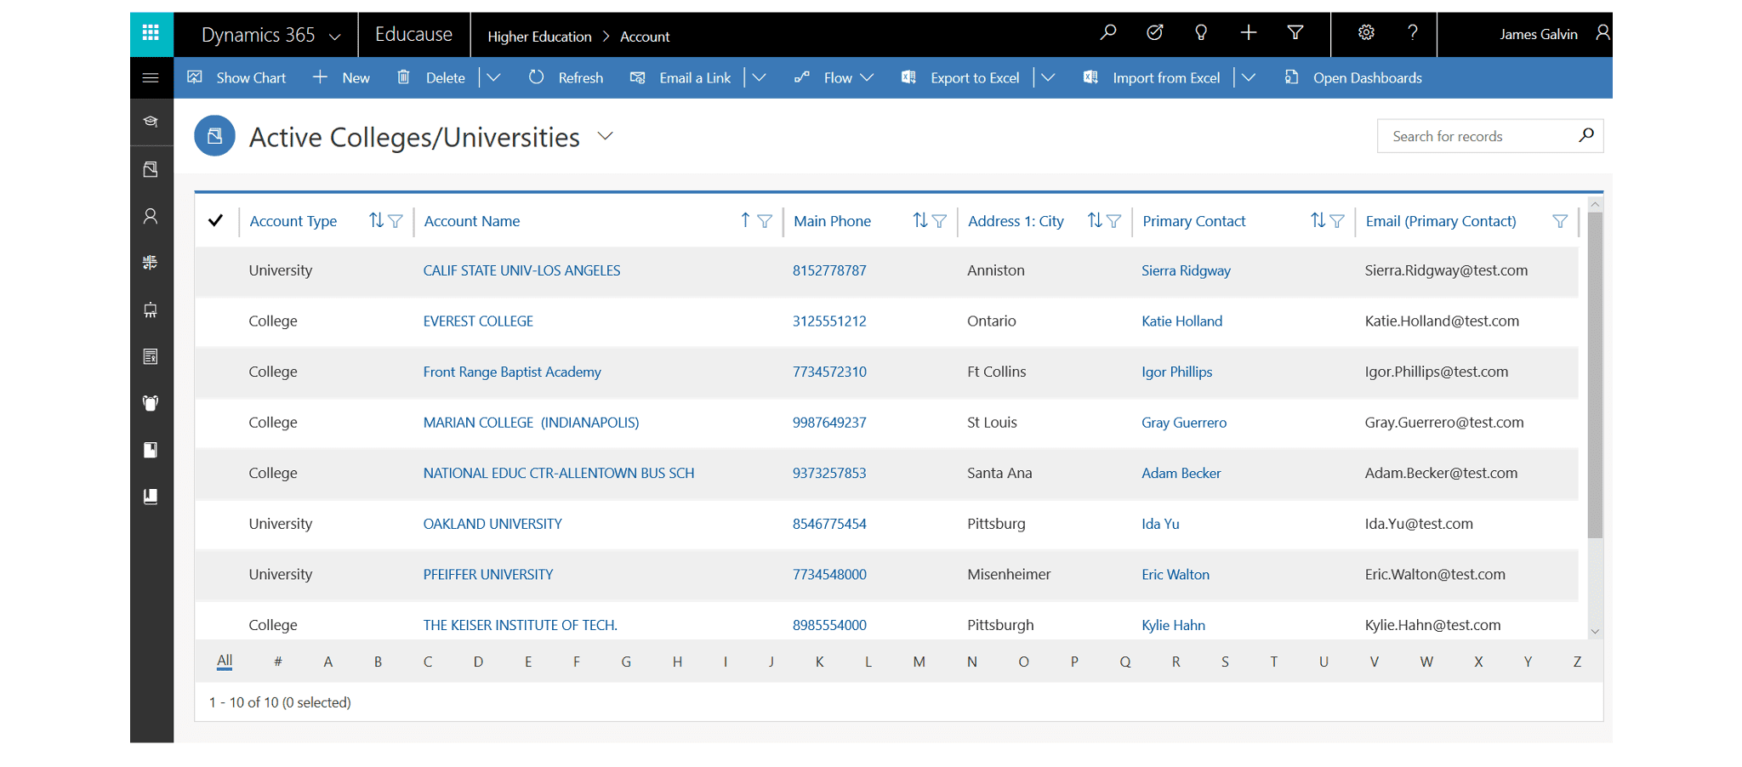Expand the Email a Link dropdown arrow
Viewport: 1742px width, 767px height.
(760, 77)
